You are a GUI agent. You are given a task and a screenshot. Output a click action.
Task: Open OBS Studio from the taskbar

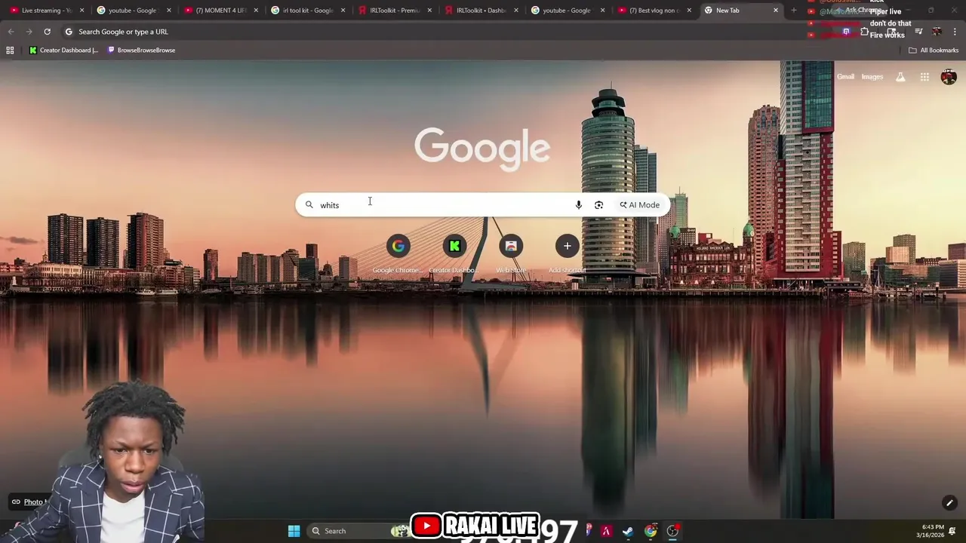(x=672, y=531)
